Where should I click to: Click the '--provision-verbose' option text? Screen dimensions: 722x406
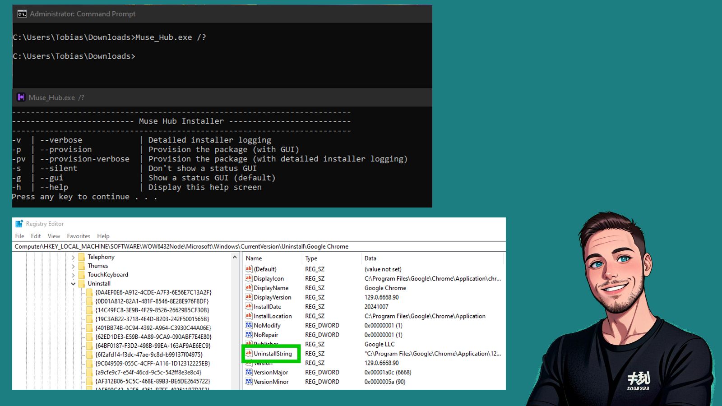(x=85, y=159)
